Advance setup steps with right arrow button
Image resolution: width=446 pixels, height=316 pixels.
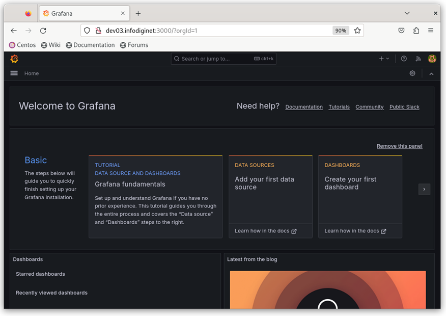pyautogui.click(x=424, y=189)
